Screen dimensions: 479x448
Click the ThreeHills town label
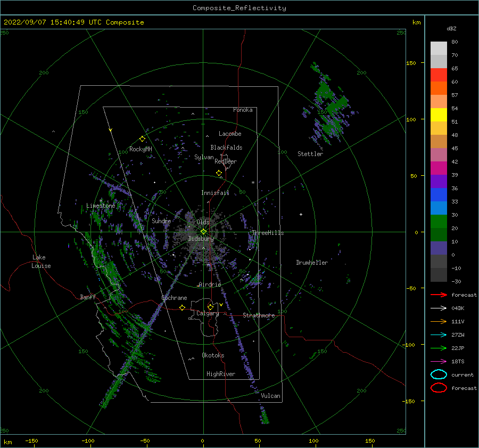[x=268, y=233]
